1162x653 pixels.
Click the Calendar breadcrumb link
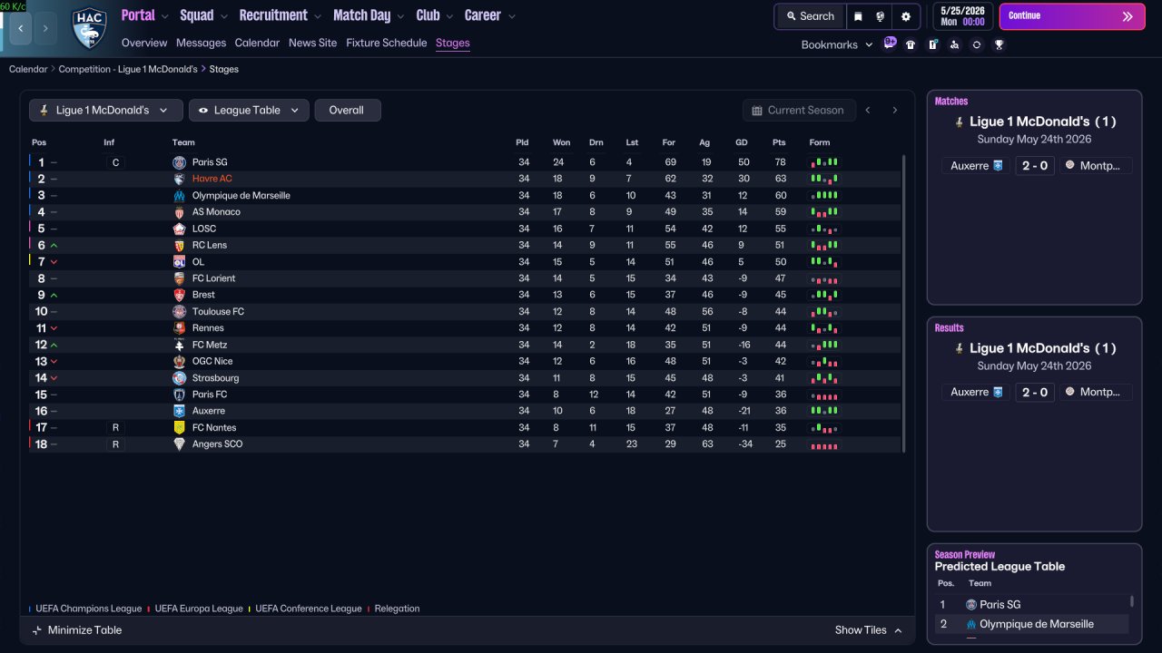tap(28, 69)
